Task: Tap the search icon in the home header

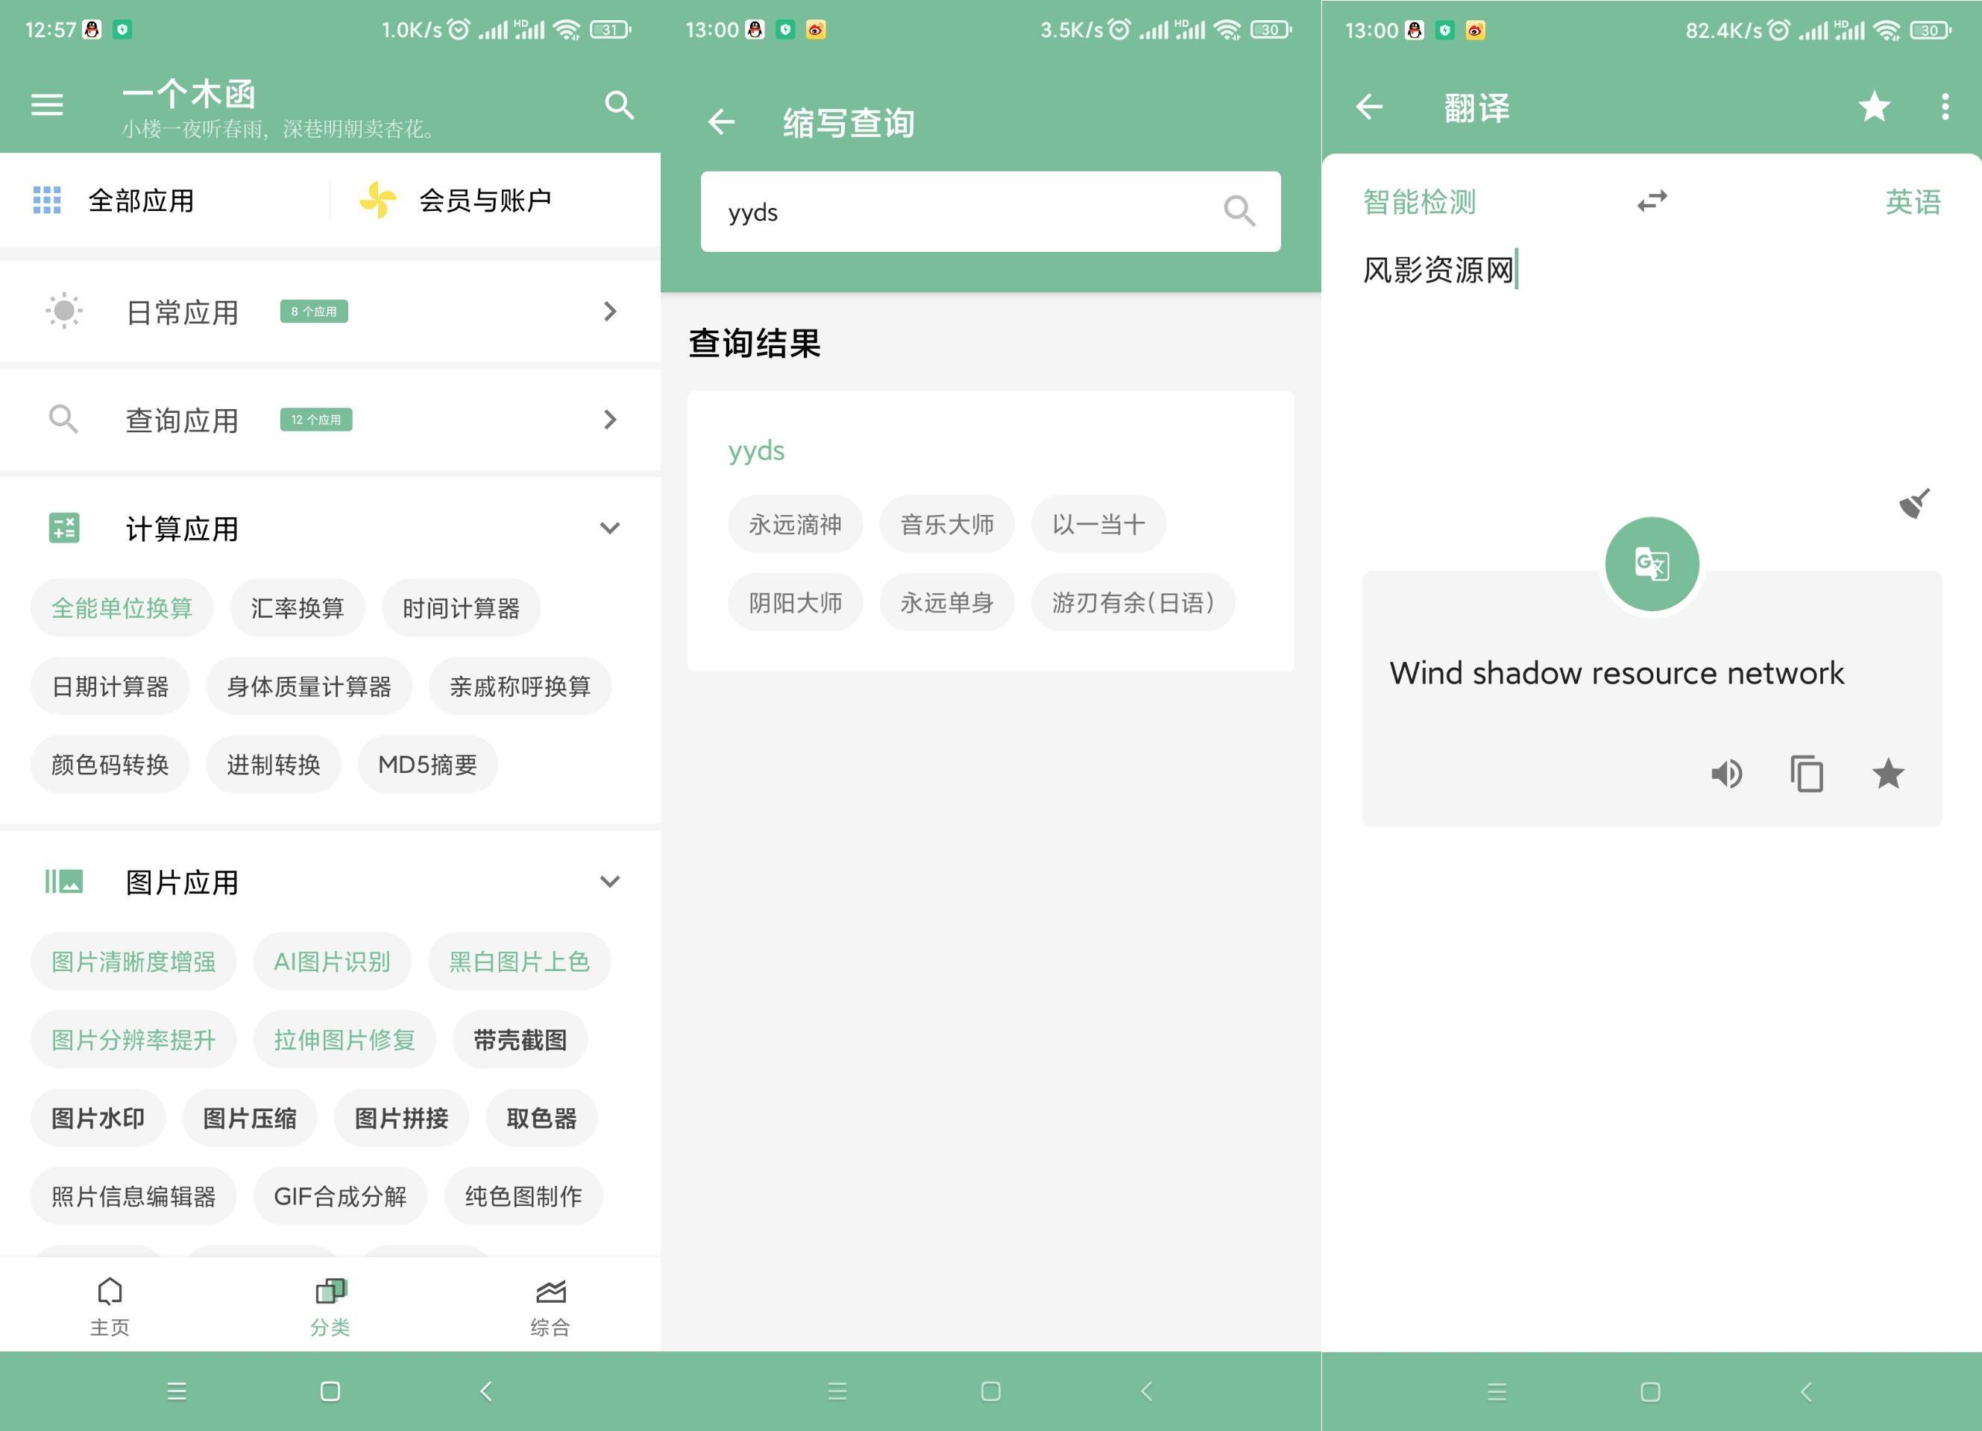Action: coord(620,105)
